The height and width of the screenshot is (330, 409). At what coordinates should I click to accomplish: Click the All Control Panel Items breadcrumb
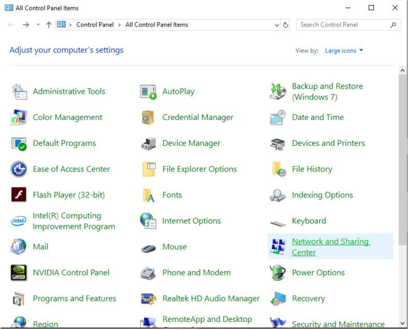157,25
